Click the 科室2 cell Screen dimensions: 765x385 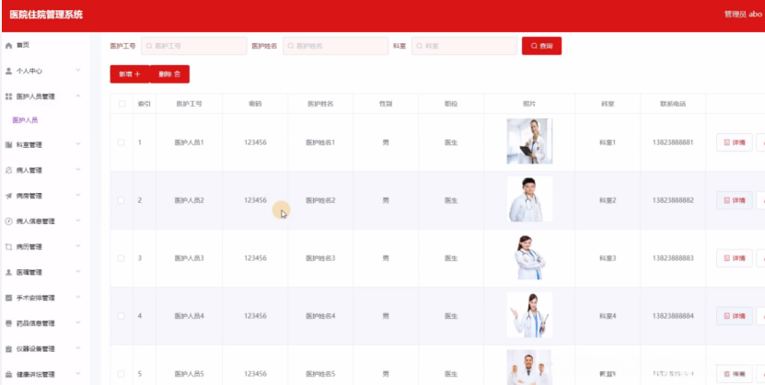click(x=608, y=200)
